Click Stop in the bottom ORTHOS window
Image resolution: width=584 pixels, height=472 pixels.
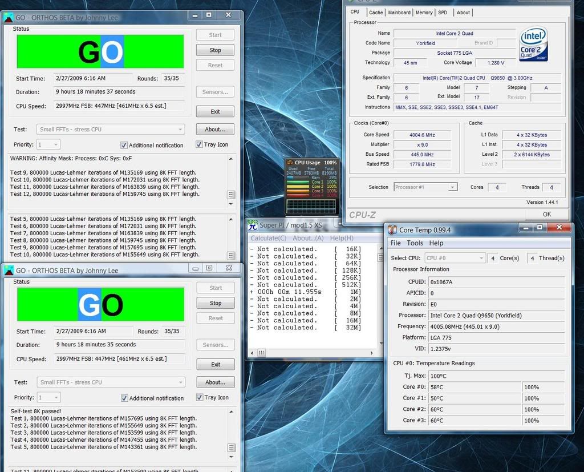(x=216, y=303)
